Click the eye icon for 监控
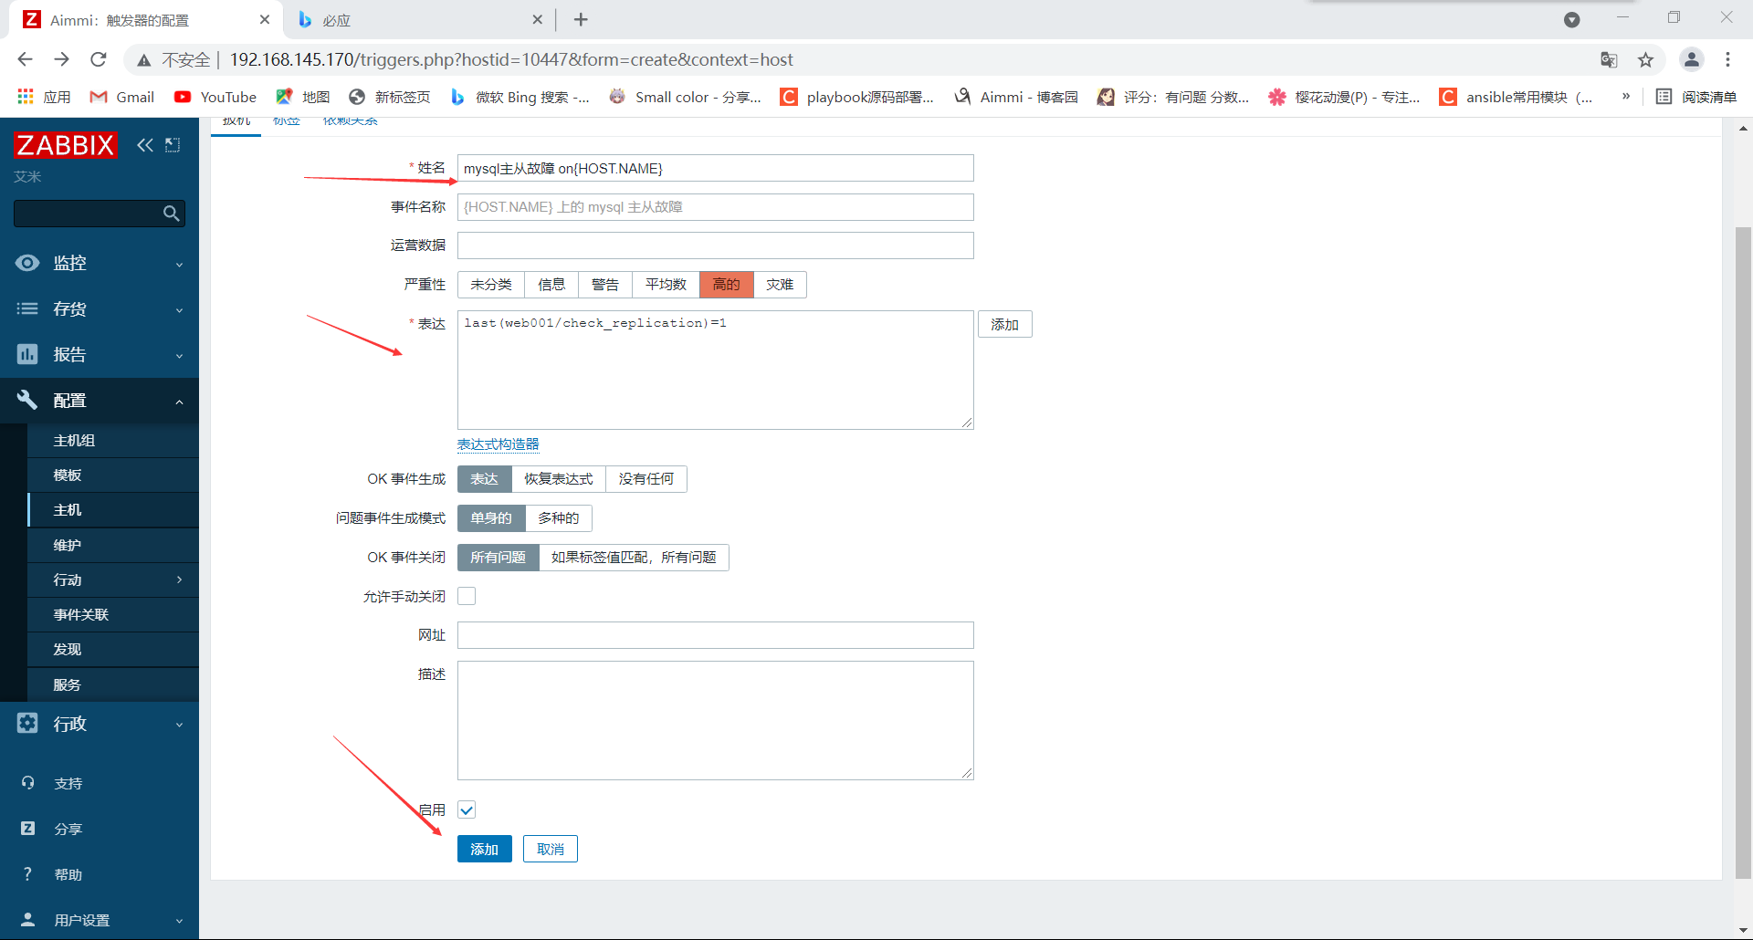 [x=27, y=263]
